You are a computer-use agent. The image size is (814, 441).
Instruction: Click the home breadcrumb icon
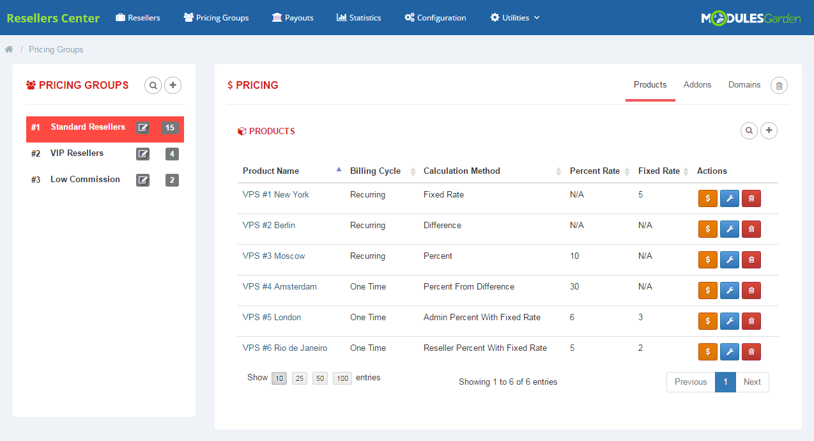(9, 49)
